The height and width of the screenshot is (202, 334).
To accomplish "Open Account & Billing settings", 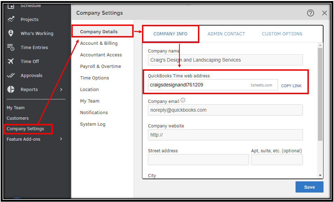I will point(99,43).
